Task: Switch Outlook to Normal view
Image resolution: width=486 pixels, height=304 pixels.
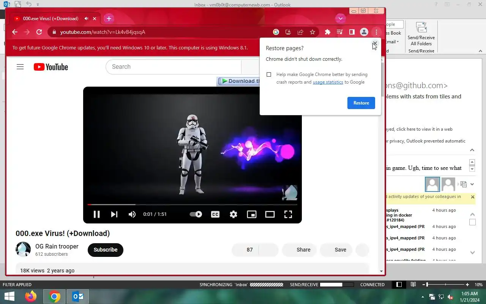Action: click(x=399, y=285)
